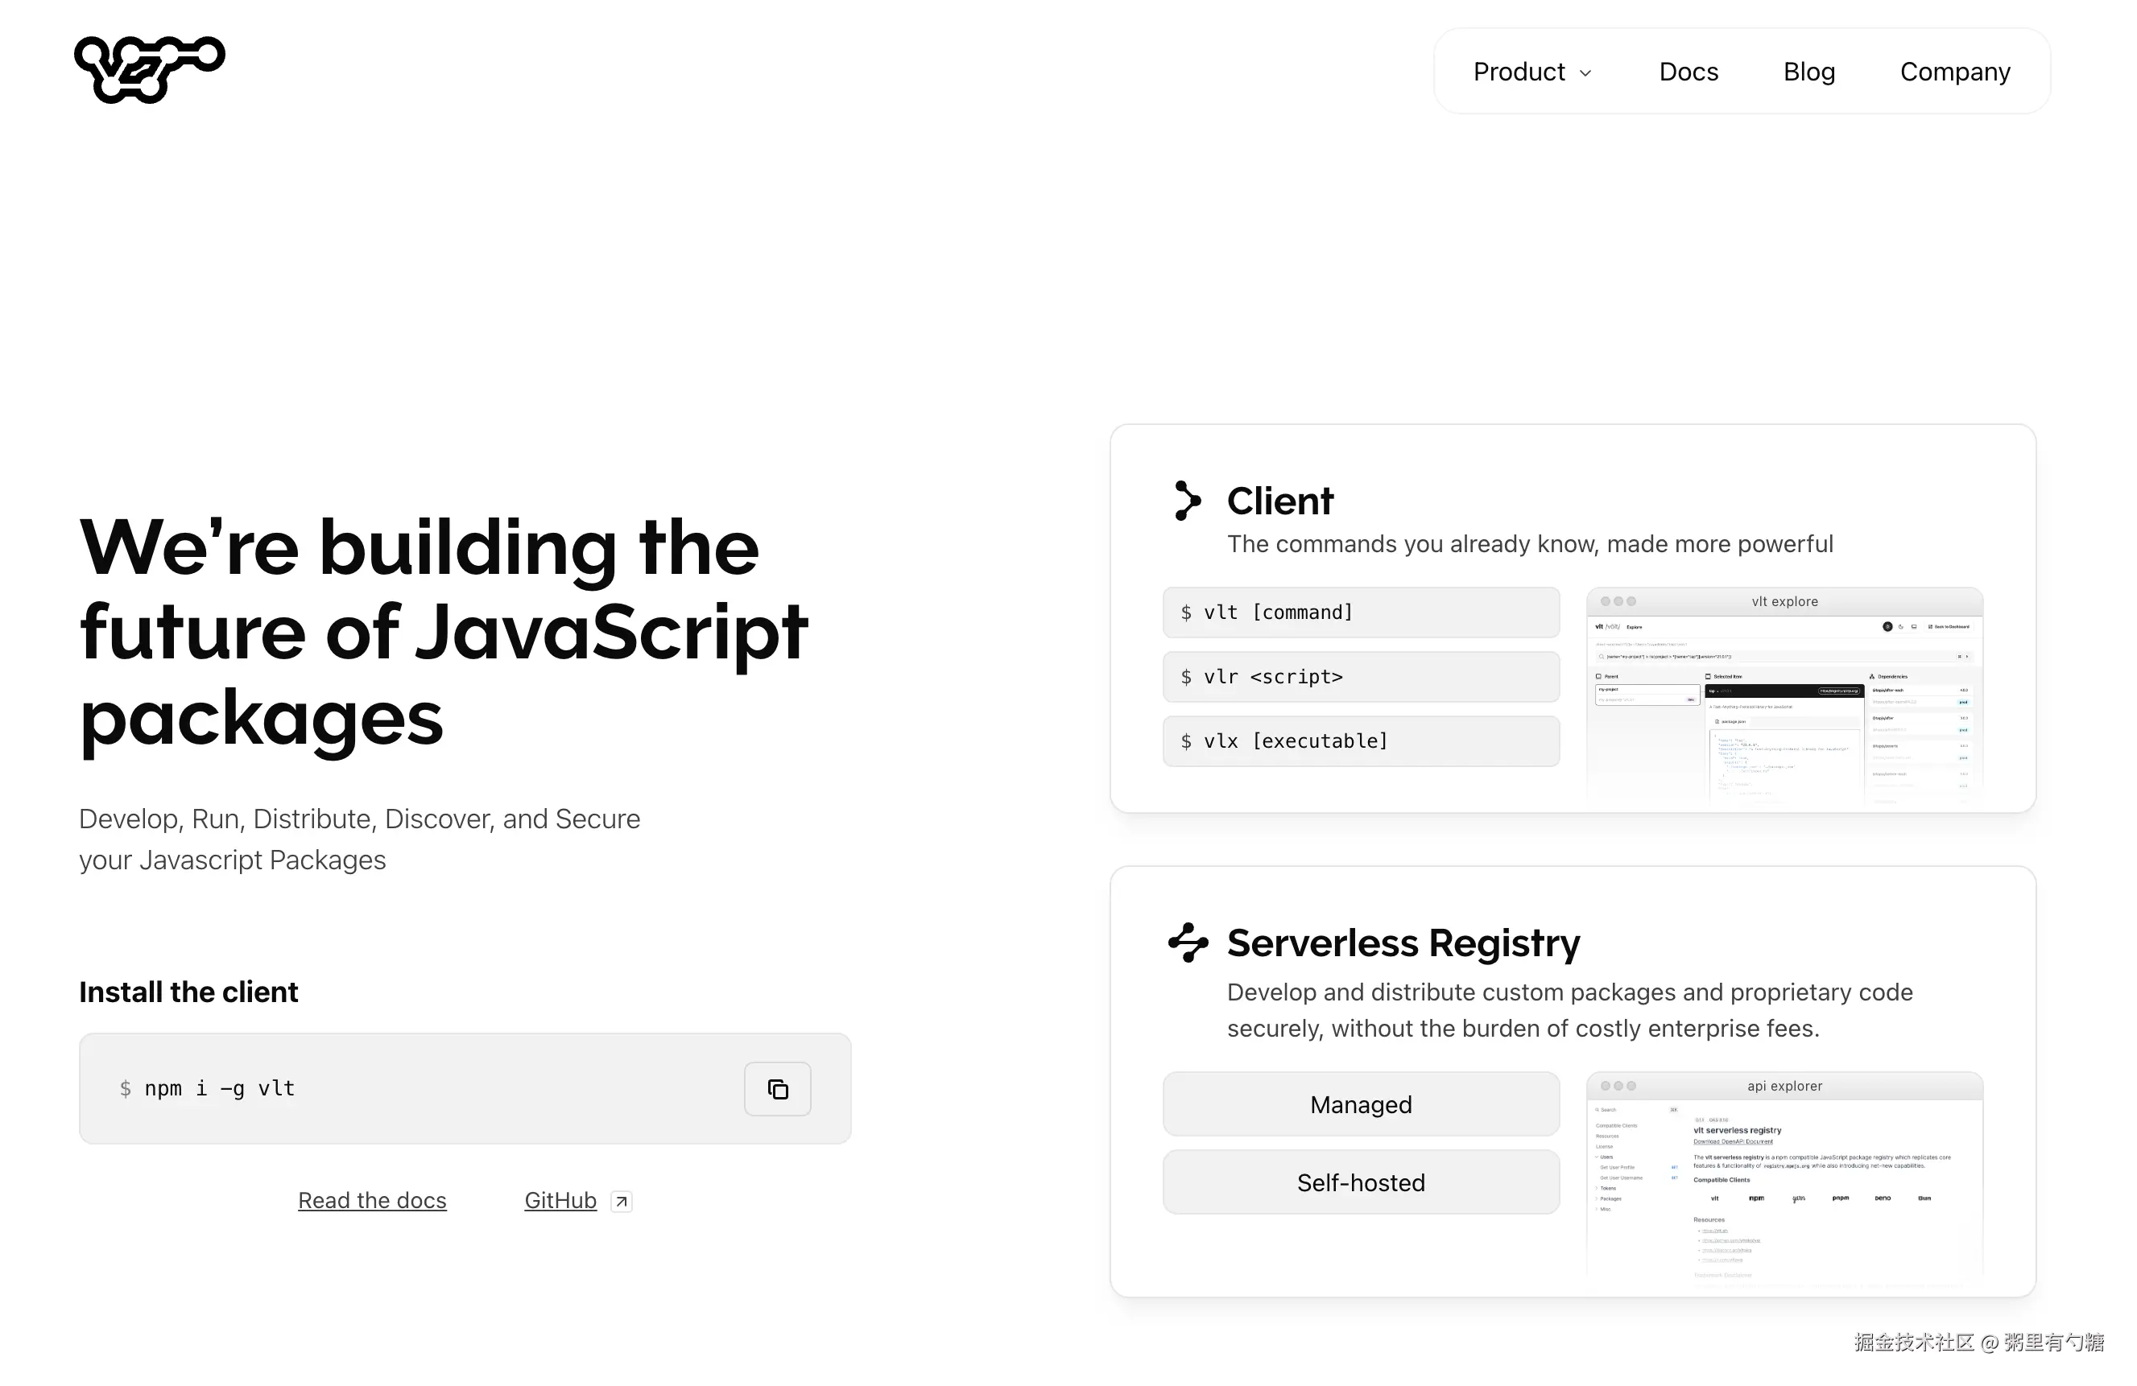Select the vlx [executable] option
Image resolution: width=2137 pixels, height=1386 pixels.
click(1360, 741)
